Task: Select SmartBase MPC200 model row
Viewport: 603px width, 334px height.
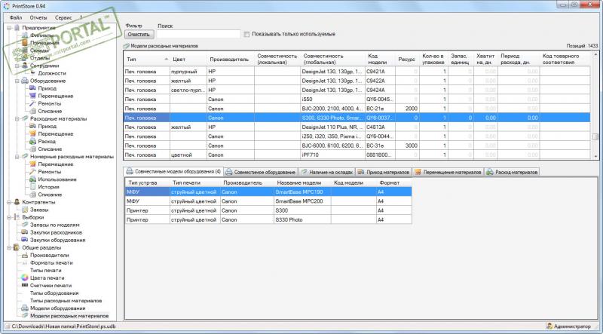Action: [269, 201]
